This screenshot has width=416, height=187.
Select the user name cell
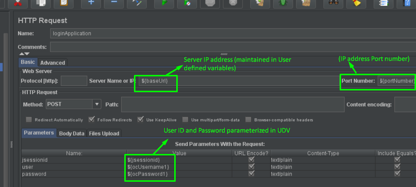click(74, 167)
